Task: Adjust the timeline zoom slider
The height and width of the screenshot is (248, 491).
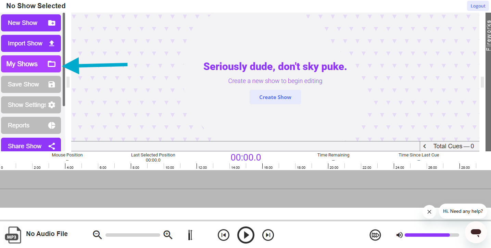Action: coord(133,235)
